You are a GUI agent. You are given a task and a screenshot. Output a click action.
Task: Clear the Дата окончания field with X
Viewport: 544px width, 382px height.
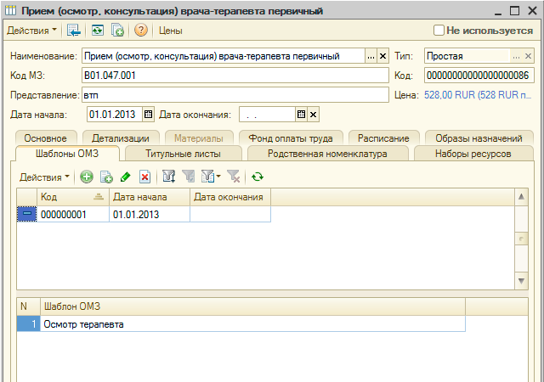[x=313, y=115]
